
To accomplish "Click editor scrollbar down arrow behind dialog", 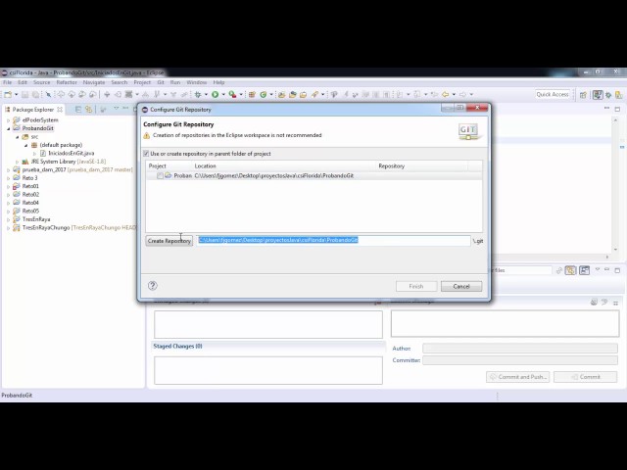I will 615,250.
